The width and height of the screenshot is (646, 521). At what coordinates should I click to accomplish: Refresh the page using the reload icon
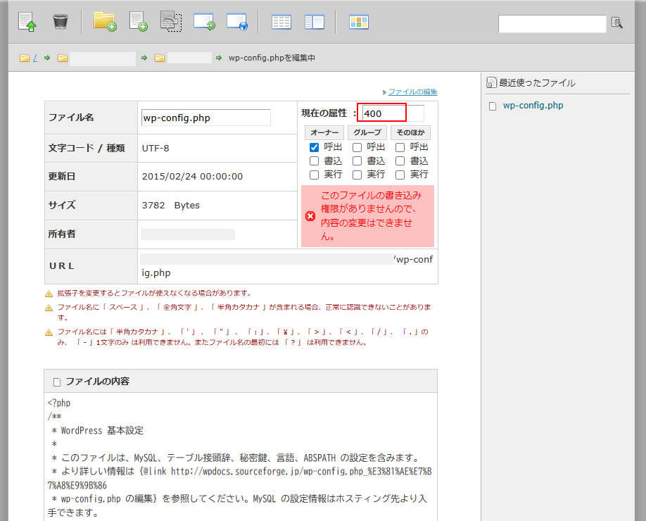(204, 21)
